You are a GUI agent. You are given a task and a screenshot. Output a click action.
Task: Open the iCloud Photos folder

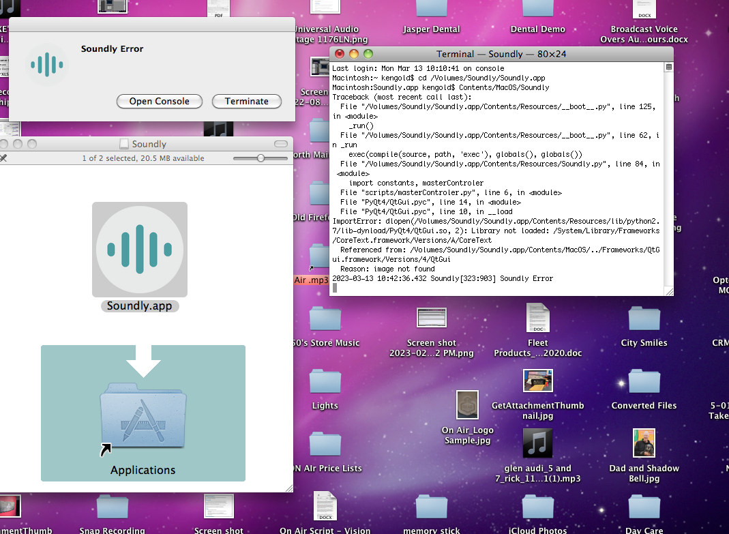(x=537, y=507)
